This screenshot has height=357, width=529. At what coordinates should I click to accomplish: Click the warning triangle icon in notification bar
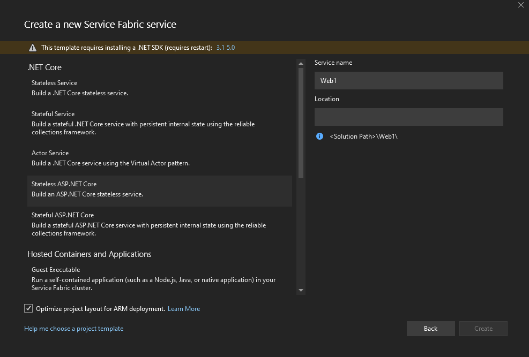pos(33,48)
